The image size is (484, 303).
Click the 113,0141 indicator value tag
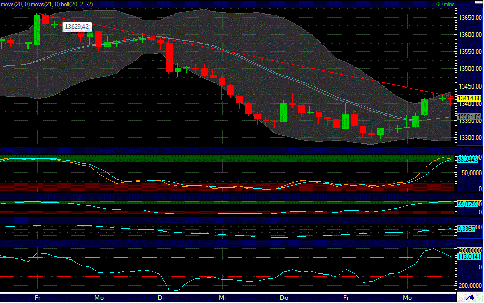point(469,257)
